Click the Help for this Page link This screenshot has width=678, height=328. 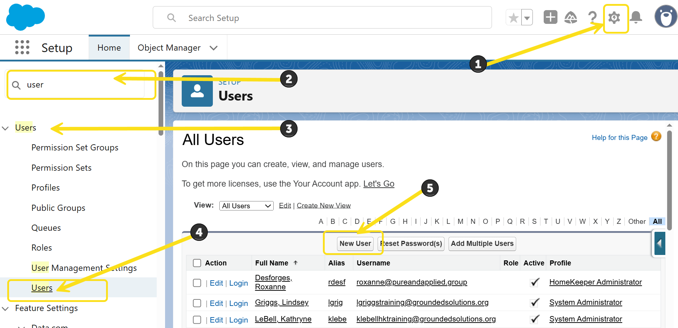619,137
